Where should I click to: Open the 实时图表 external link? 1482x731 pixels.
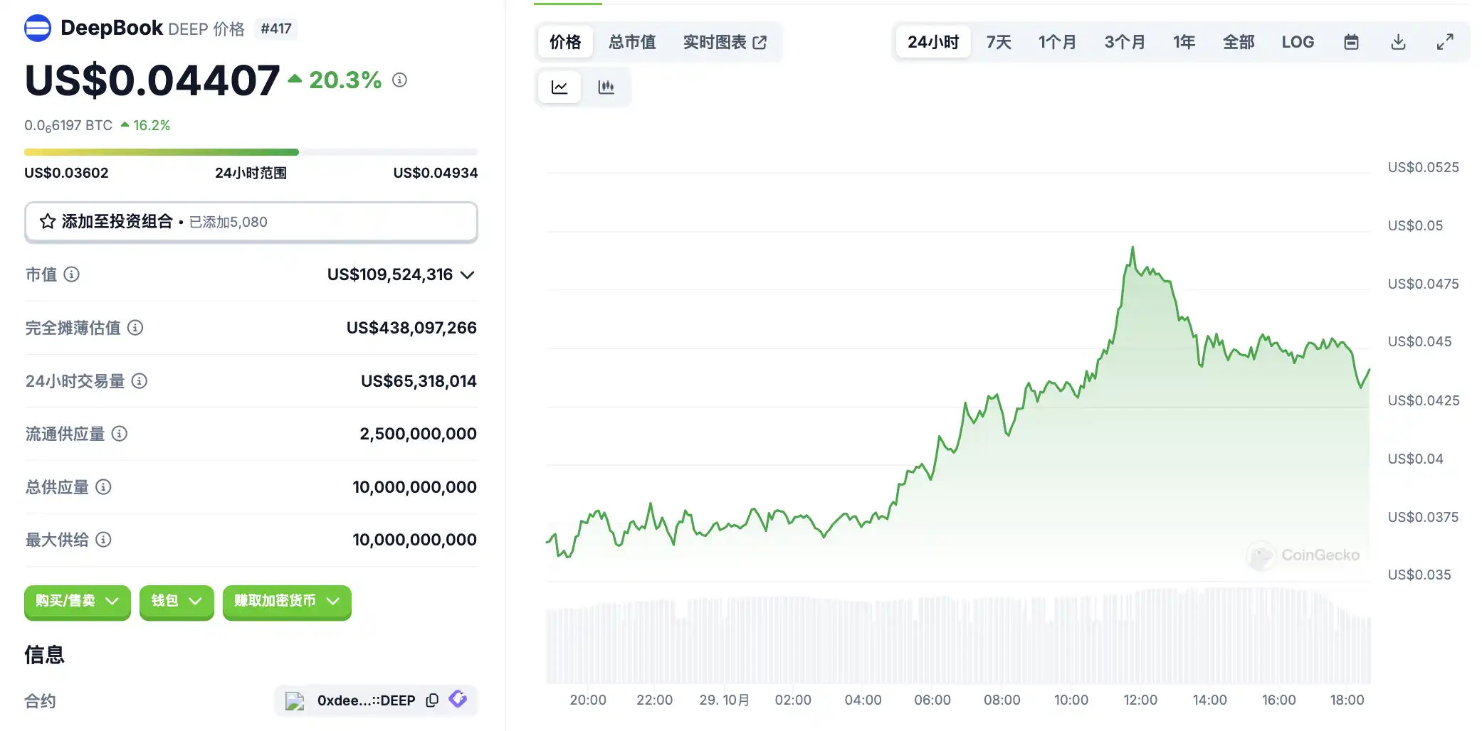pos(724,43)
